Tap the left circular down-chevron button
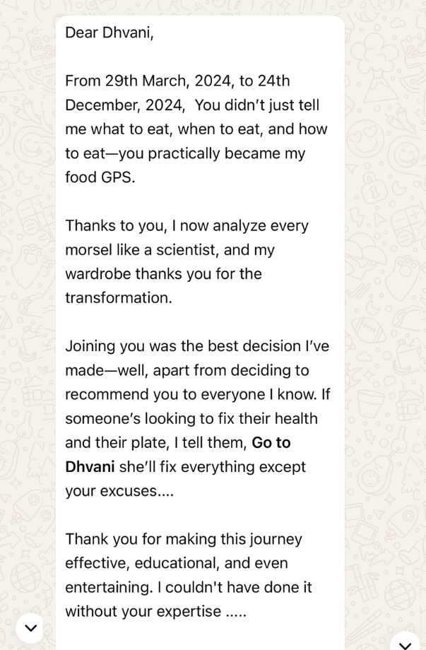Image resolution: width=426 pixels, height=650 pixels. (x=30, y=627)
